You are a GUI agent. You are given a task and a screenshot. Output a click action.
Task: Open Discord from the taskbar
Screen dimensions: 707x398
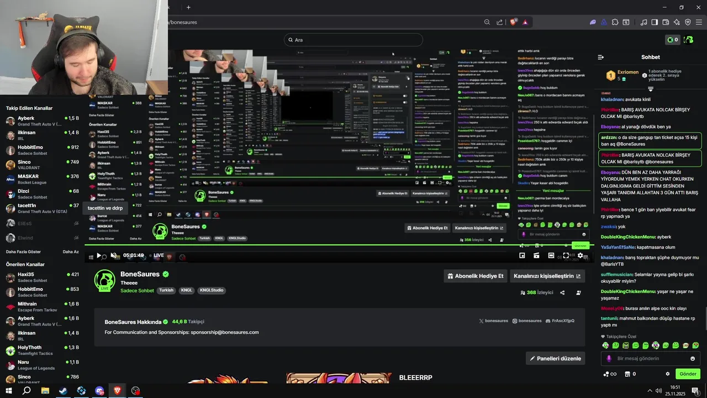(99, 391)
